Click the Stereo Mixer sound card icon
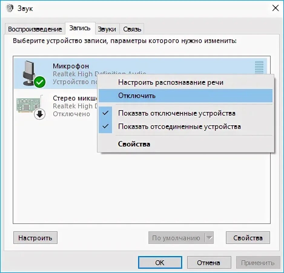284x273 pixels. pos(29,104)
